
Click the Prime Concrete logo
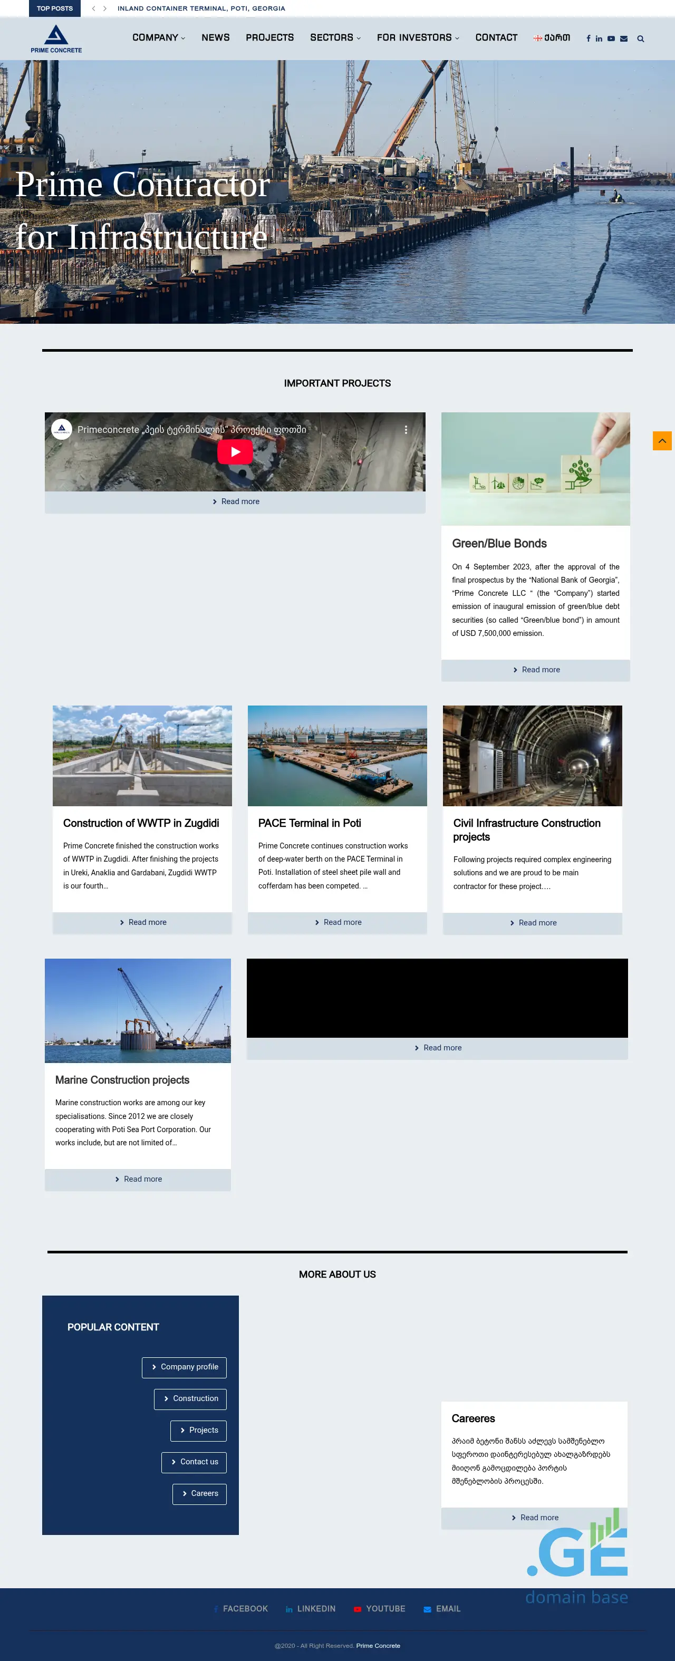56,38
